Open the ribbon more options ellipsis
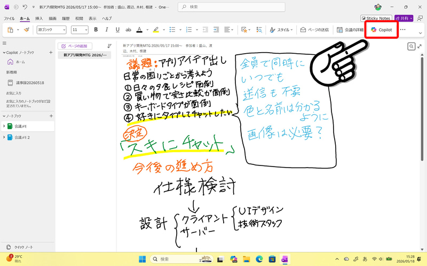The width and height of the screenshot is (427, 266). point(403,30)
